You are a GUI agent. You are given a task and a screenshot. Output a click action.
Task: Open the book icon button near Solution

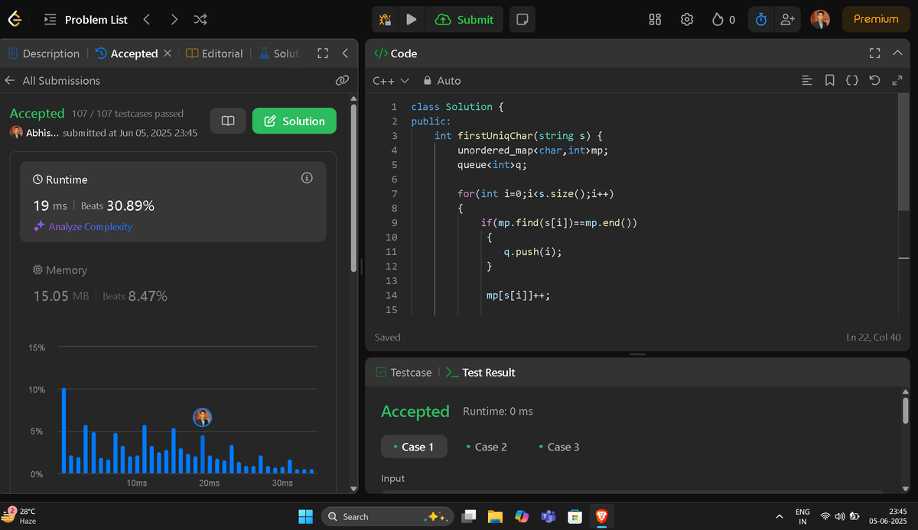click(227, 121)
